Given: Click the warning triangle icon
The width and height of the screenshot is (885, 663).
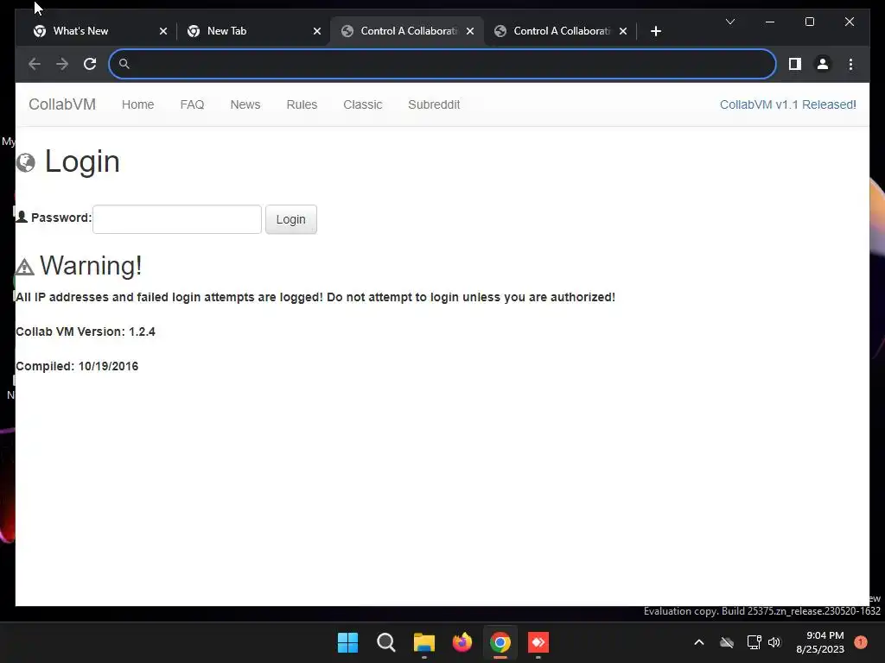Looking at the screenshot, I should click(x=24, y=267).
